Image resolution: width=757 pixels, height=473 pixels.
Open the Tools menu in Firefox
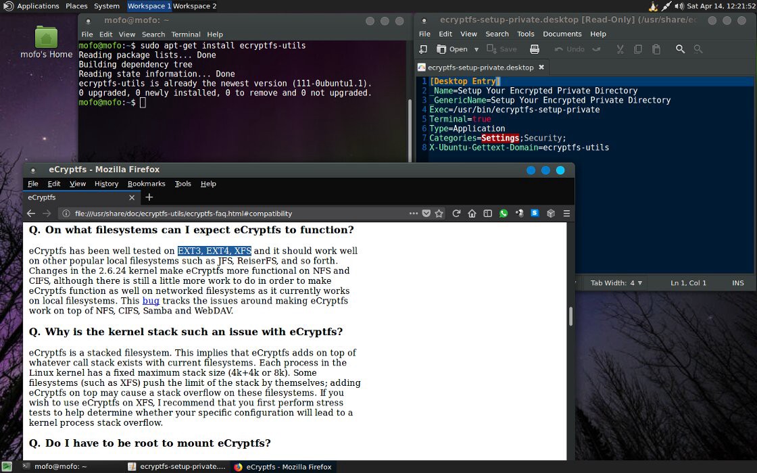(x=183, y=183)
